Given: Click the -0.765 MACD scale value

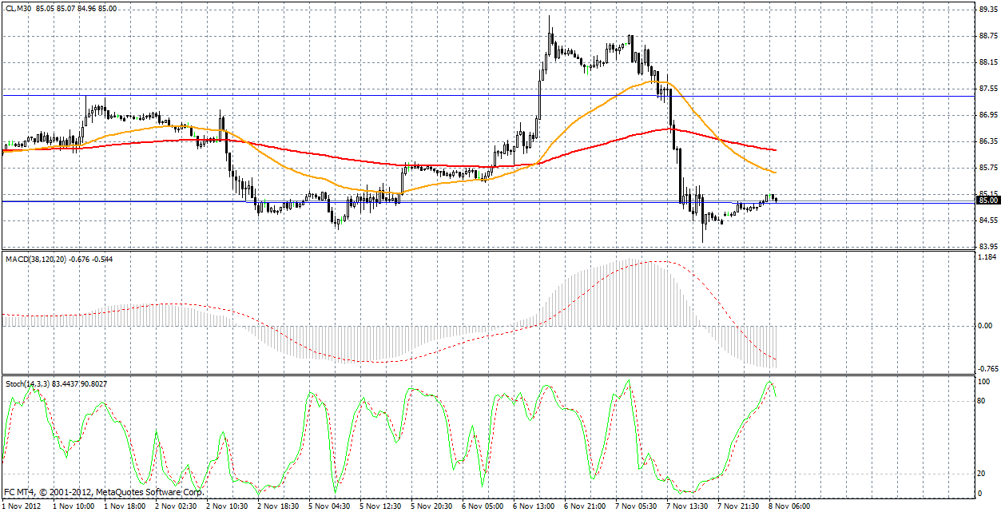Looking at the screenshot, I should 989,369.
